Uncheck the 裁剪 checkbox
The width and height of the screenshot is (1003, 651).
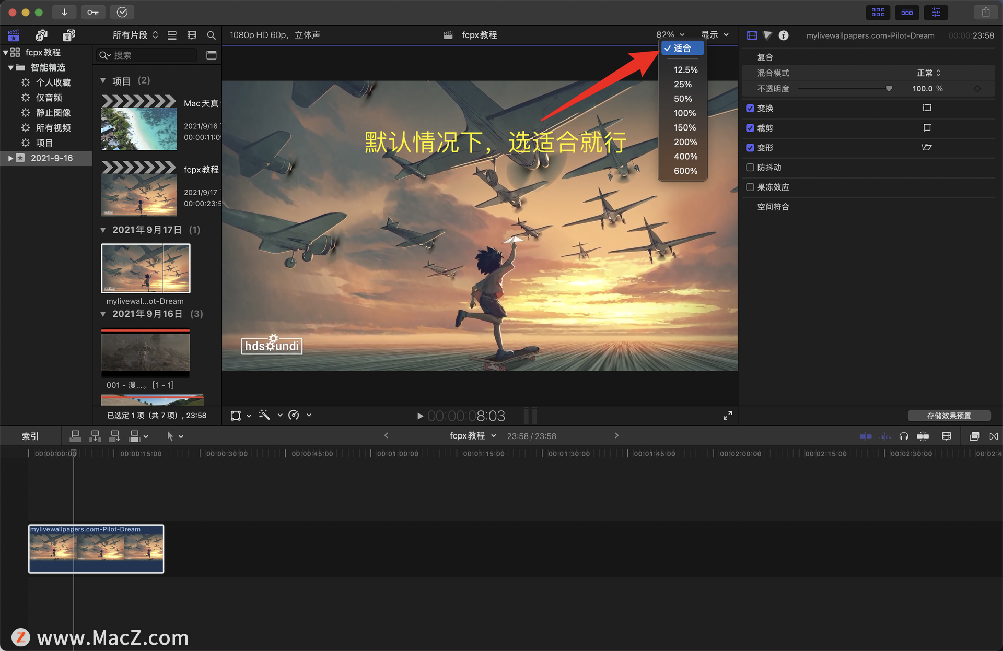pos(750,128)
